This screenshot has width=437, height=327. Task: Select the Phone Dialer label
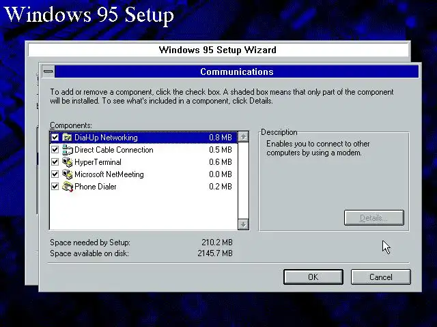point(96,186)
